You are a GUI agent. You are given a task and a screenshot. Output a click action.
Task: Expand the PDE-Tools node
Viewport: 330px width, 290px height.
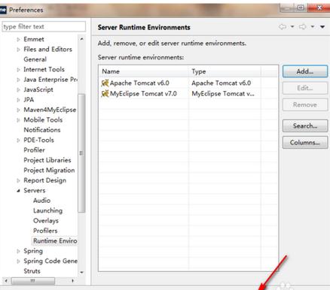click(x=18, y=140)
